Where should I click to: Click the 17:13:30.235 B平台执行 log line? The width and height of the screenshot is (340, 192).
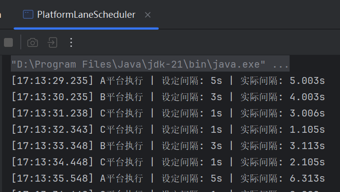pyautogui.click(x=168, y=97)
